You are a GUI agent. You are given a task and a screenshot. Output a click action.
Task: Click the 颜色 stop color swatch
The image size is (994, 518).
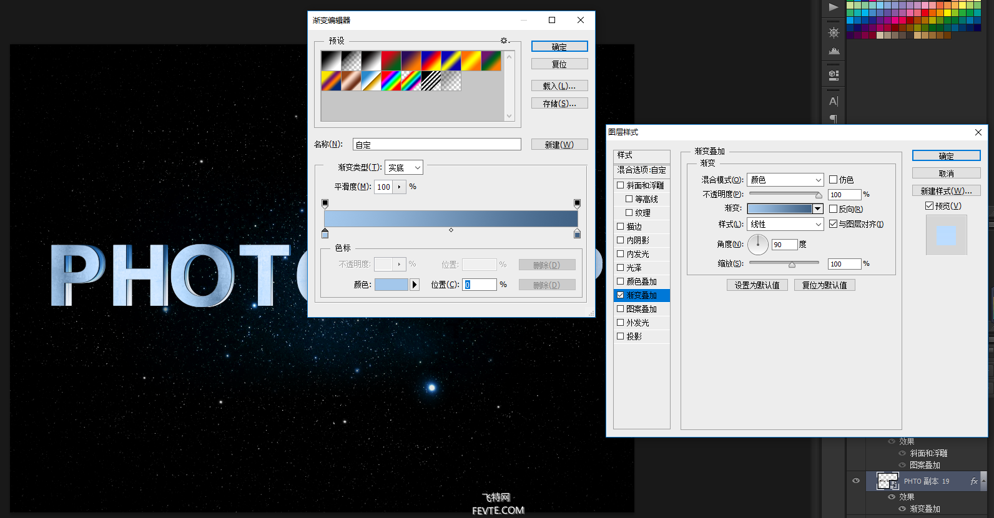pos(391,285)
